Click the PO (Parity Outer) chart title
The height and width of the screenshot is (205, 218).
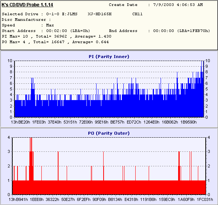point(109,133)
